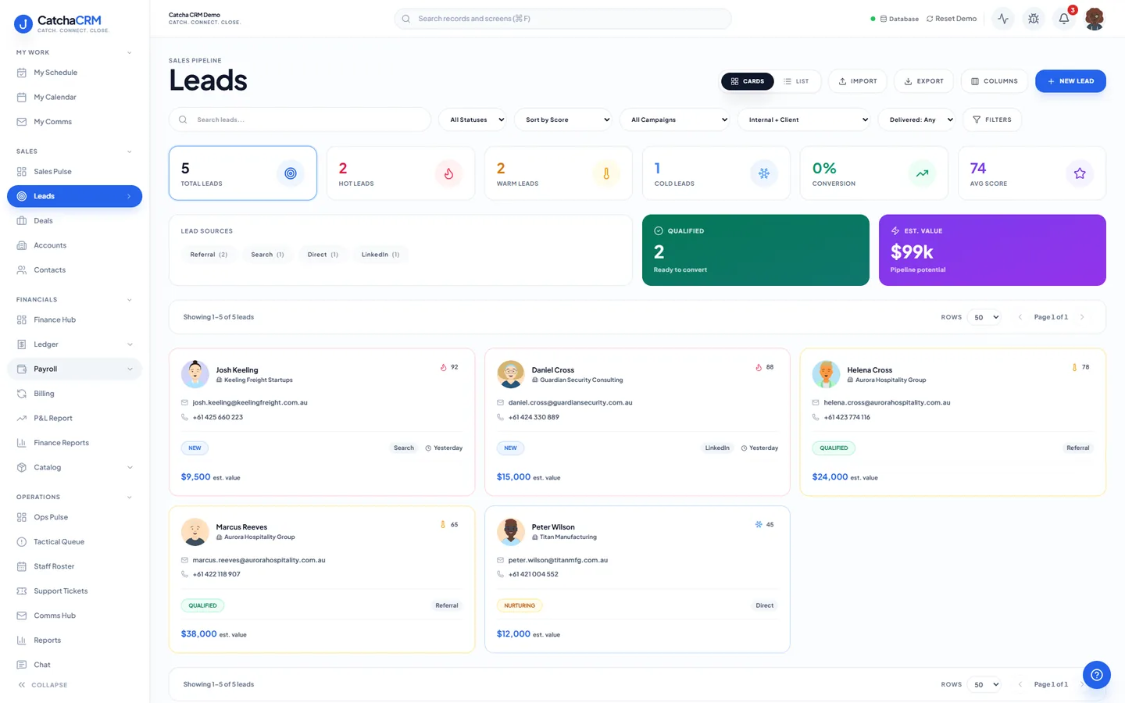Click the Warm Leads thermometer icon

pos(606,173)
